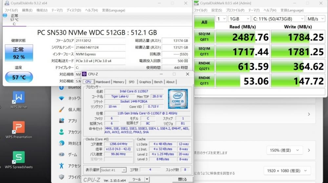This screenshot has height=183, width=328.
Task: Click the processor name Intel Core i5 1135G7
Action: (134, 91)
